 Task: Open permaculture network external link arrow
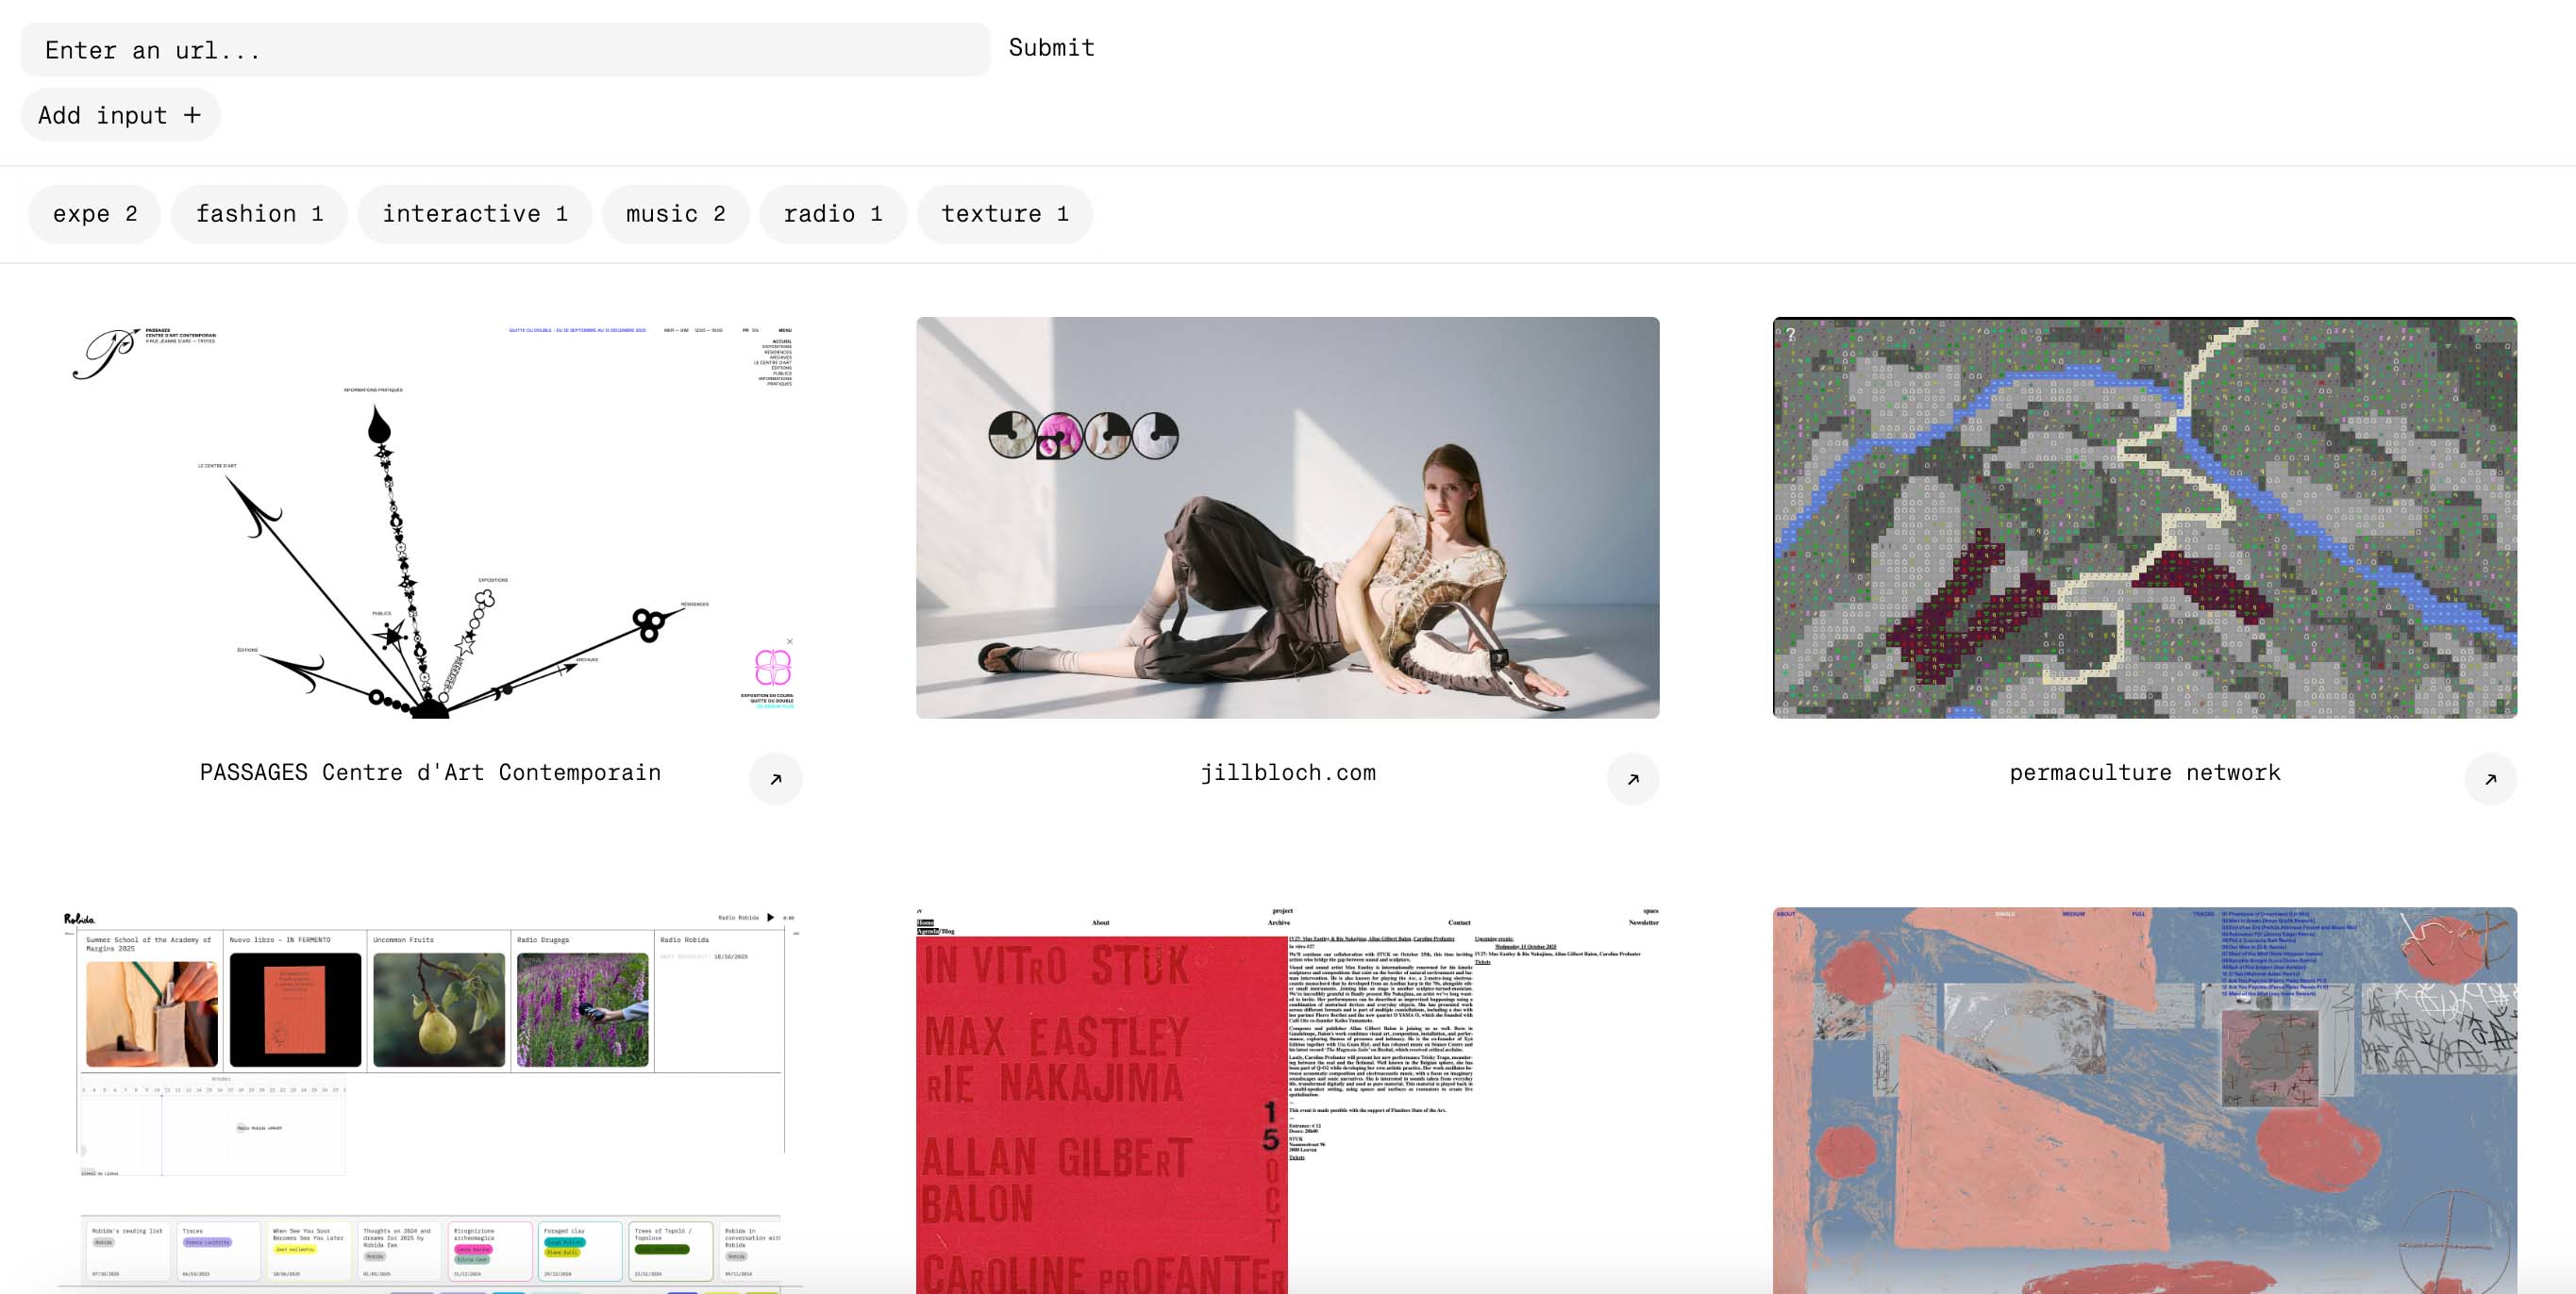2490,778
